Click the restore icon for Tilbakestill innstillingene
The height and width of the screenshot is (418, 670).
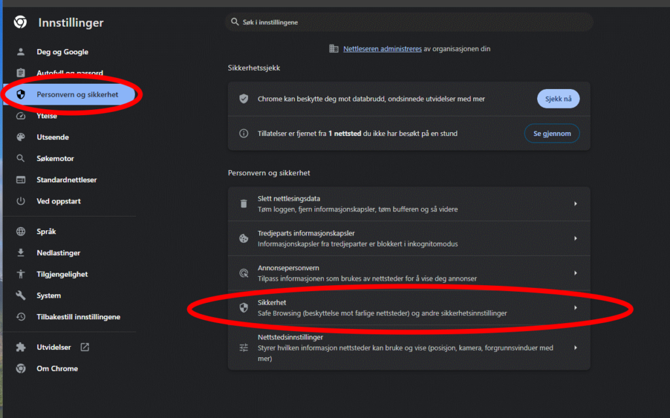coord(20,317)
